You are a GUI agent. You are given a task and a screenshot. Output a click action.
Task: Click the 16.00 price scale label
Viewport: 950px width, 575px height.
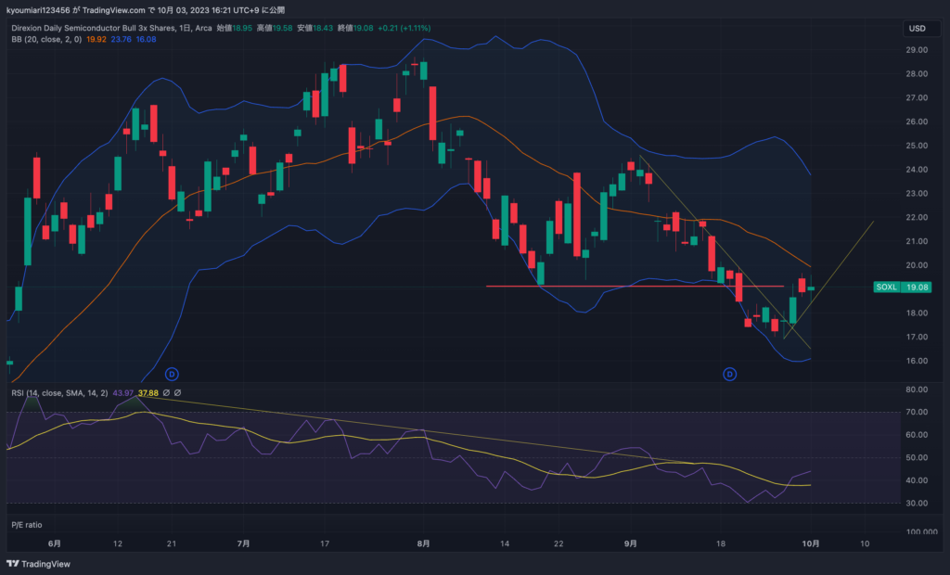click(917, 361)
